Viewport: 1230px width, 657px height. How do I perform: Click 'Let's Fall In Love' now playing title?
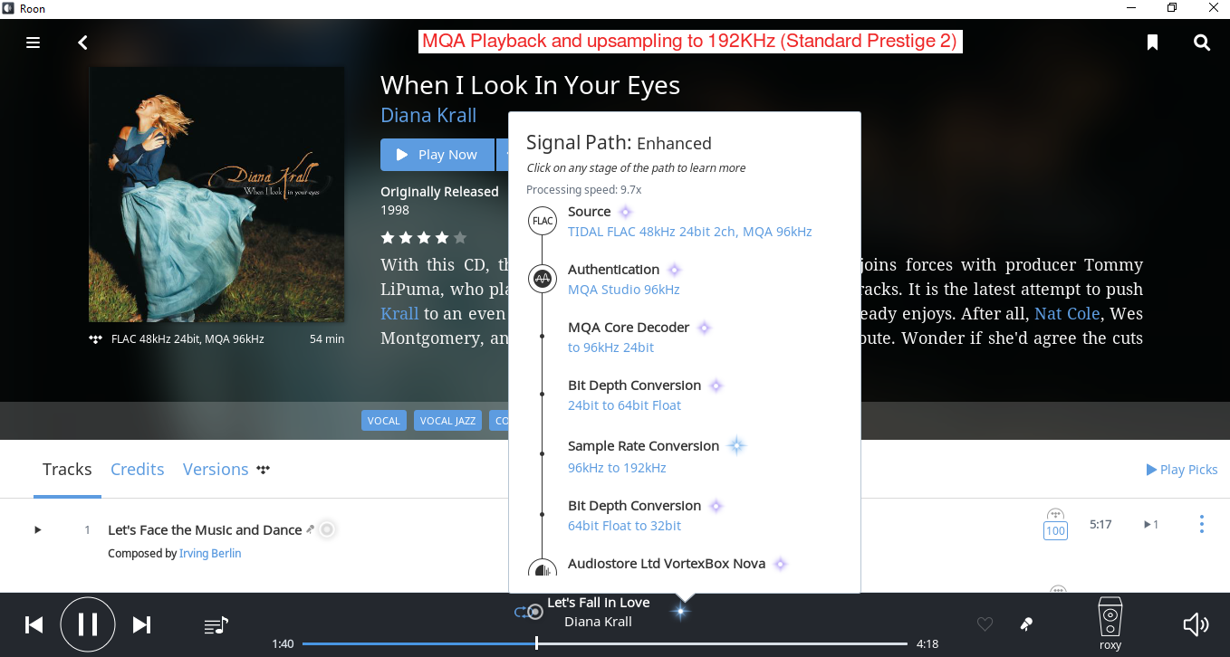(599, 603)
